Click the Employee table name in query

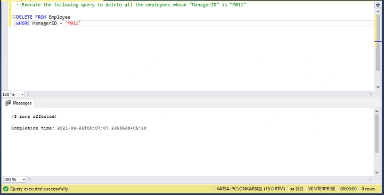60,17
